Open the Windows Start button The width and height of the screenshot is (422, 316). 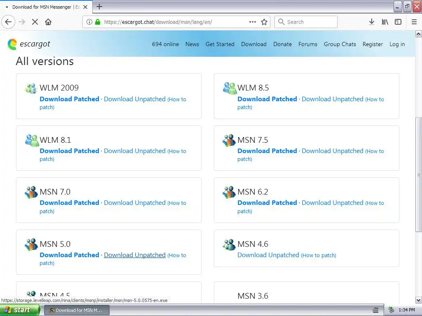click(20, 310)
